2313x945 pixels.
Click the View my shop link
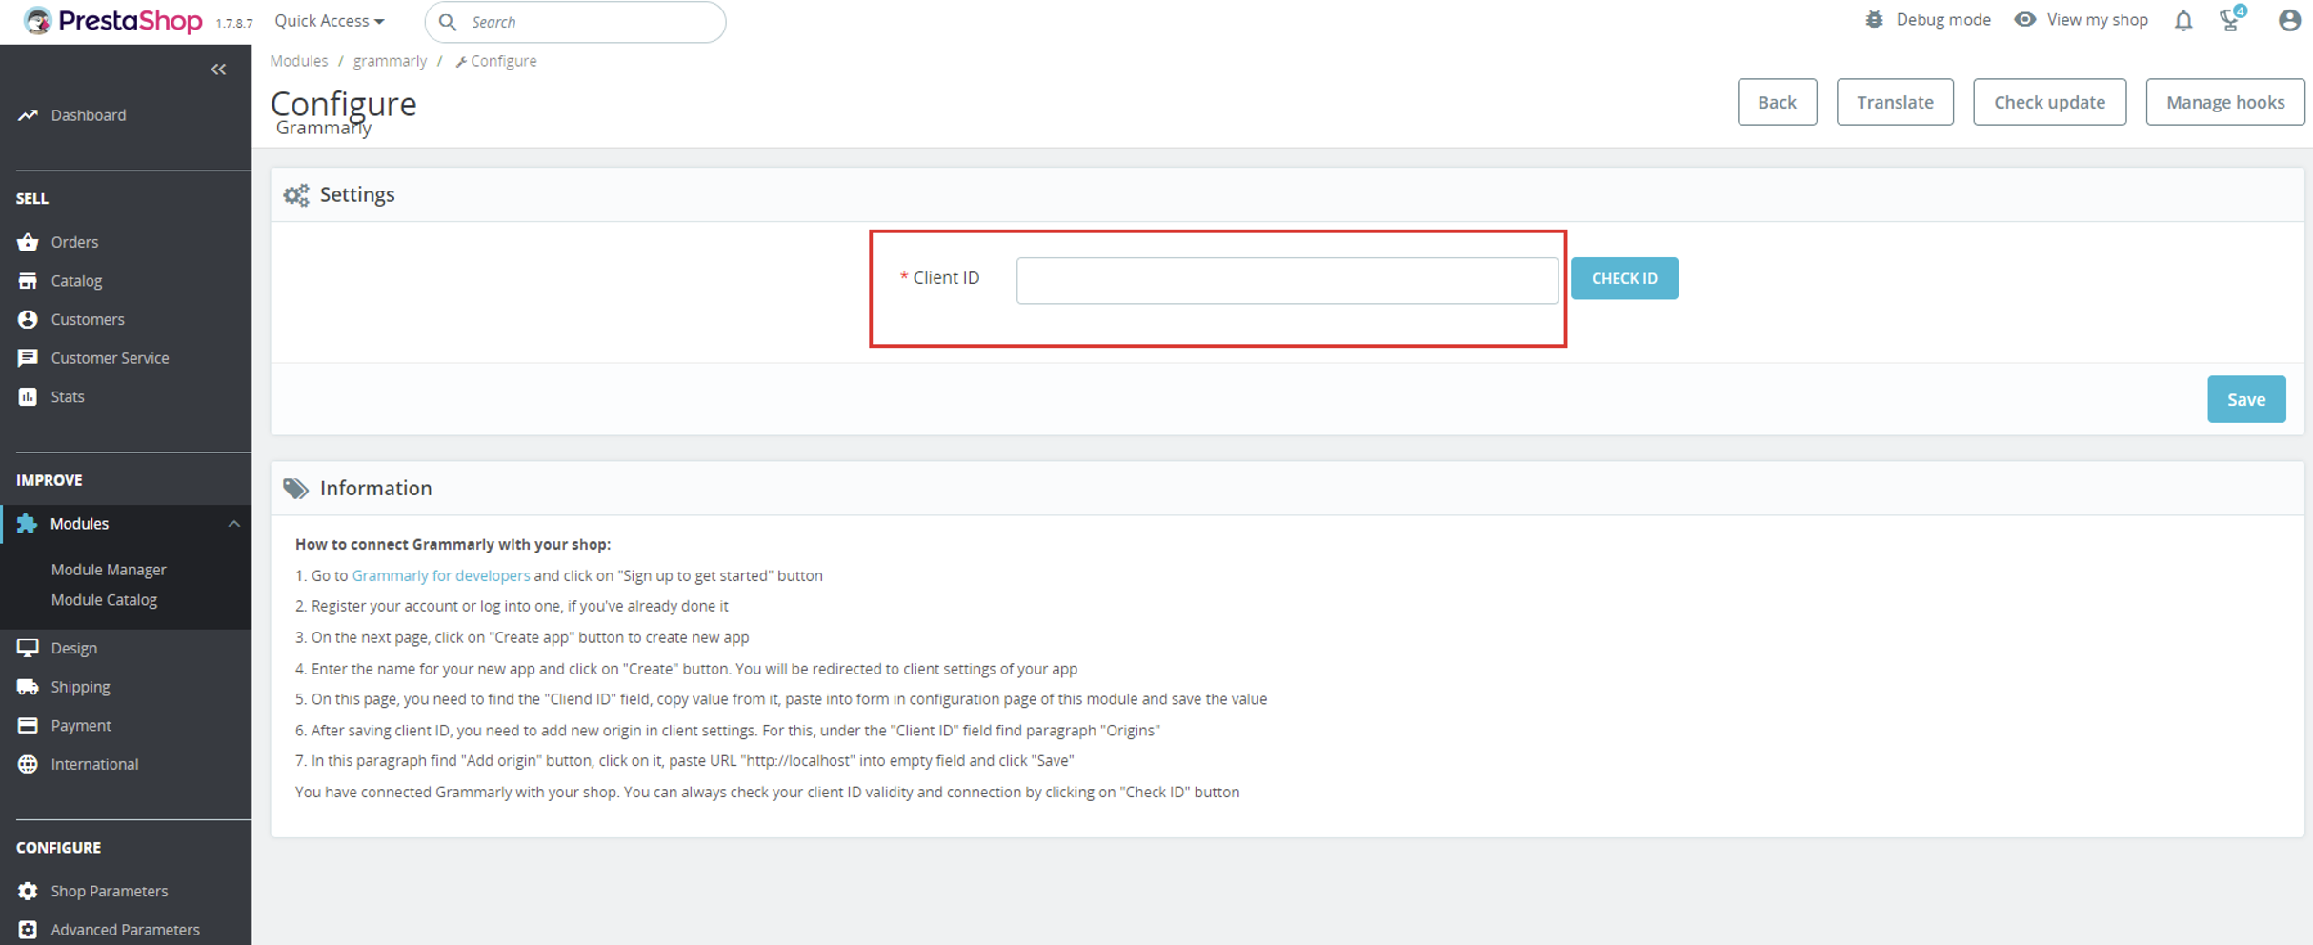(2097, 20)
